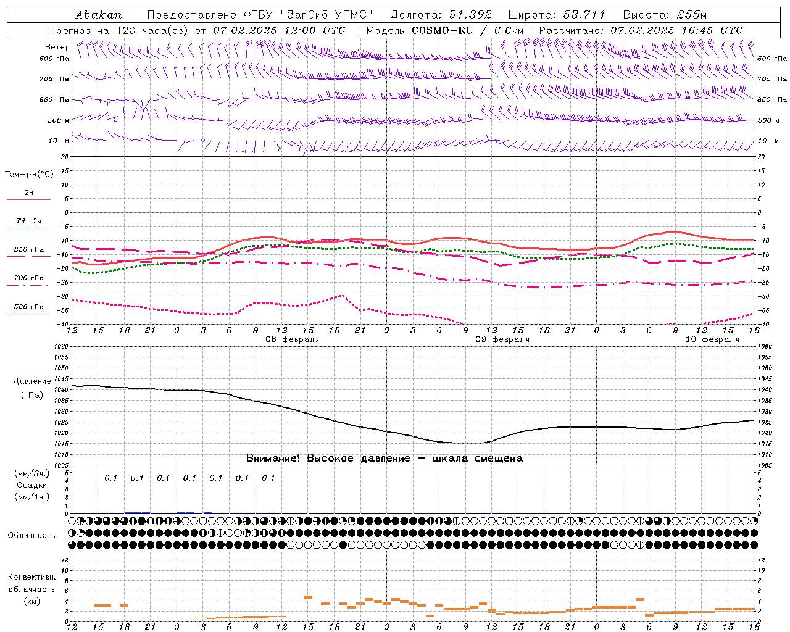
Task: Click the '(мм/3ч.)' precipitation unit label
Action: [32, 473]
